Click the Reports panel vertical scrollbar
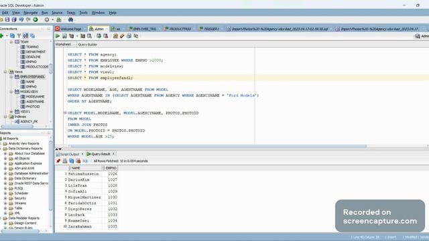This screenshot has width=429, height=241. (x=51, y=176)
